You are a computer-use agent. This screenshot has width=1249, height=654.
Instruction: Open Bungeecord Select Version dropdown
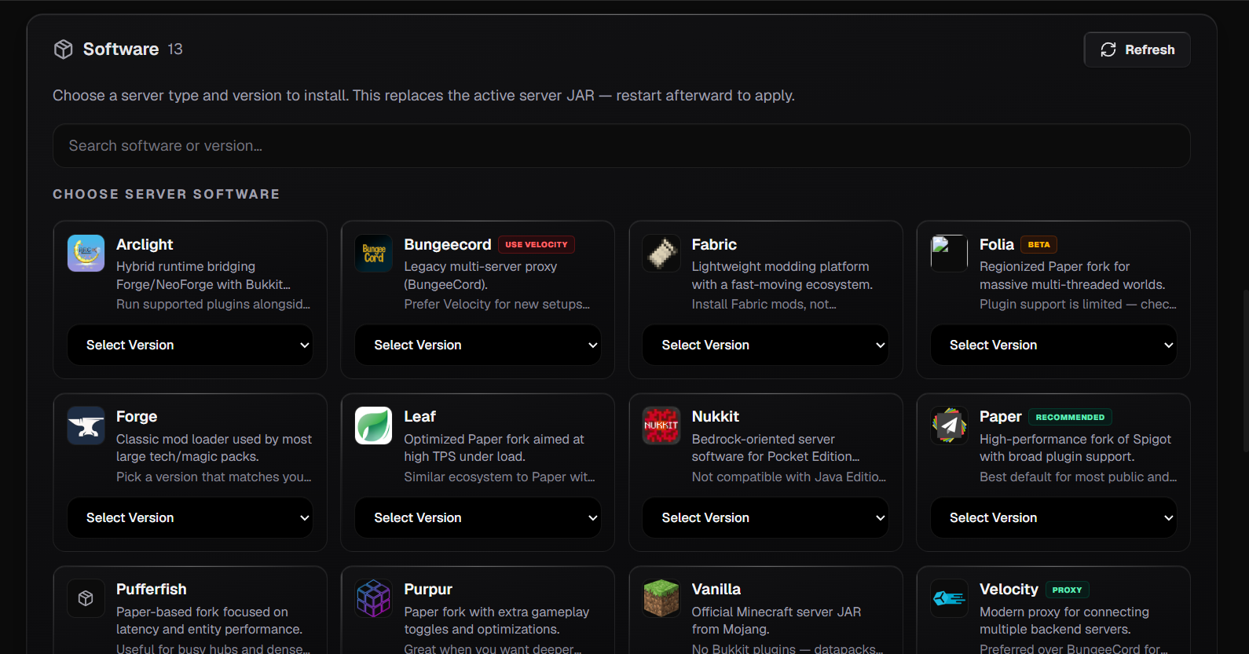(478, 345)
